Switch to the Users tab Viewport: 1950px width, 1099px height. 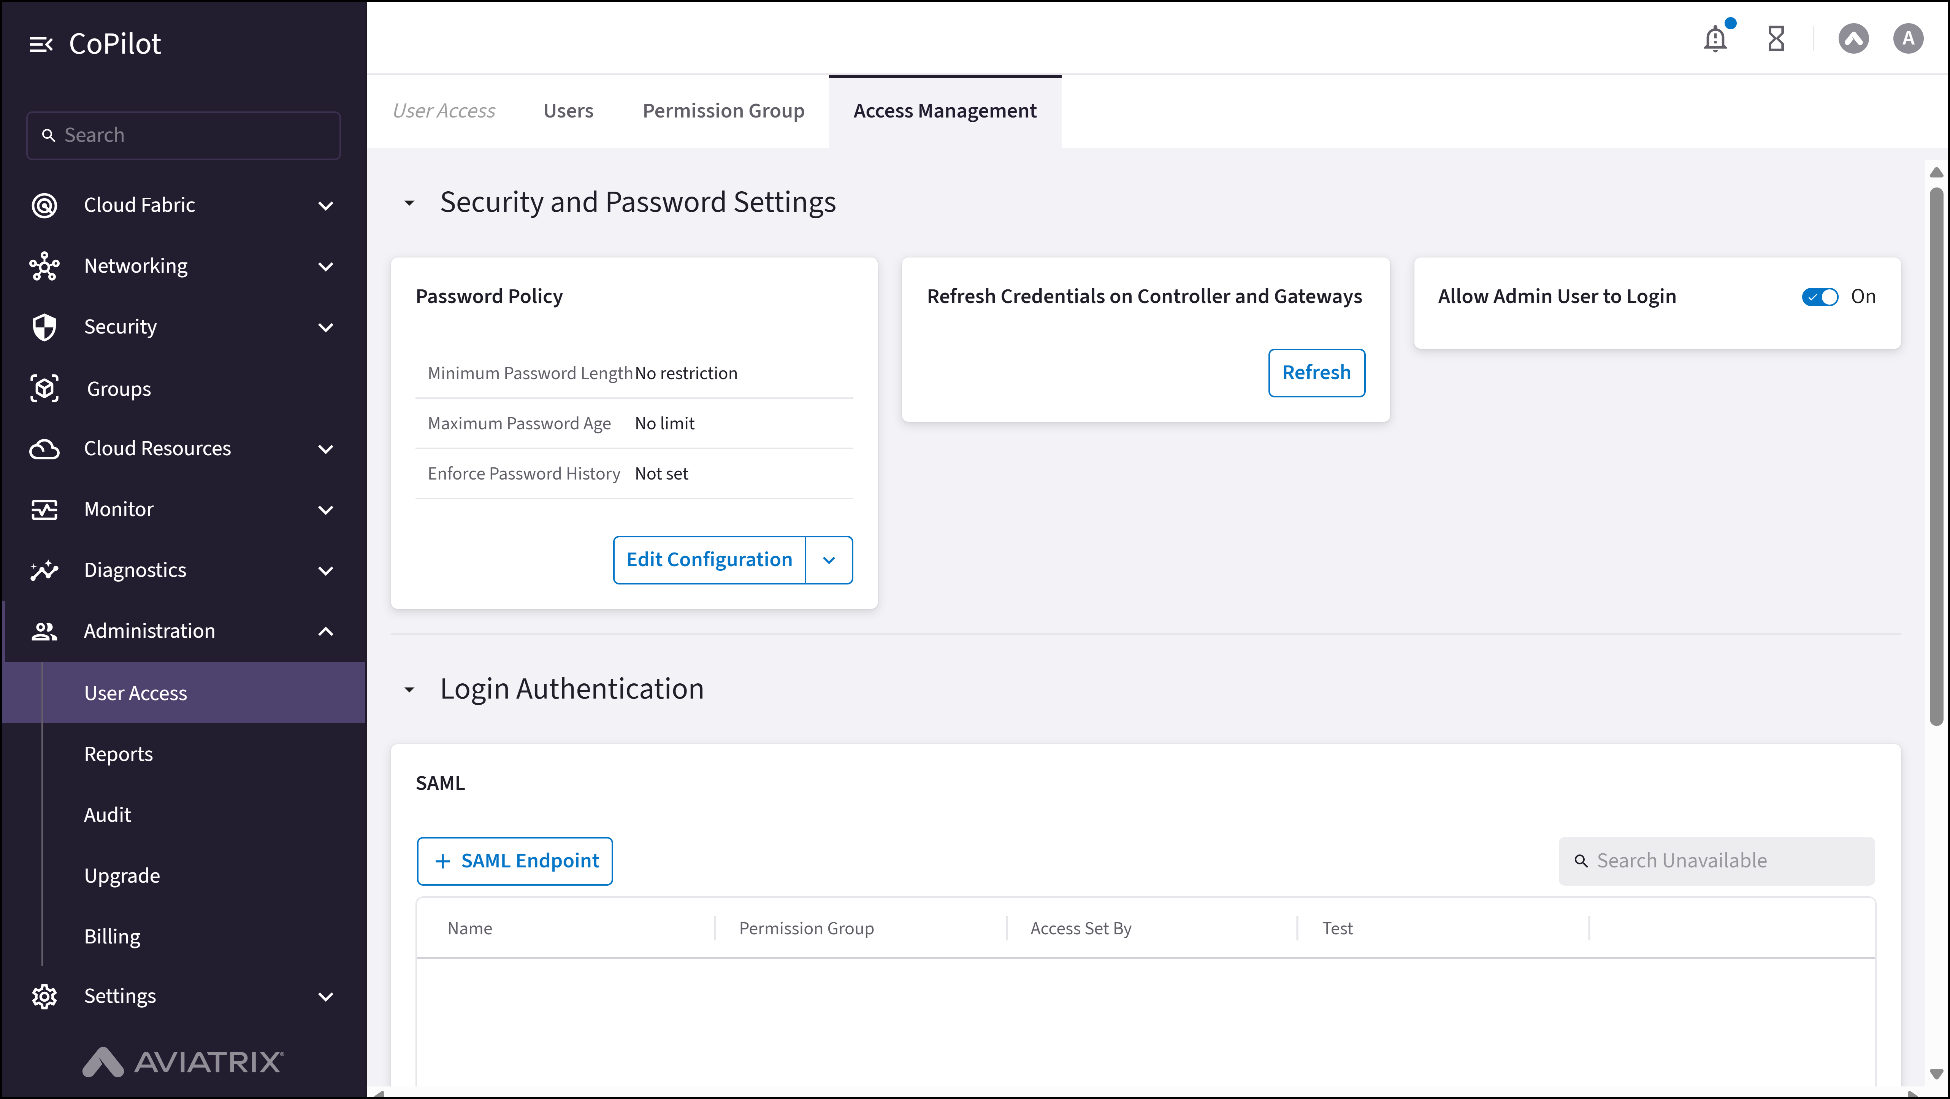click(568, 111)
